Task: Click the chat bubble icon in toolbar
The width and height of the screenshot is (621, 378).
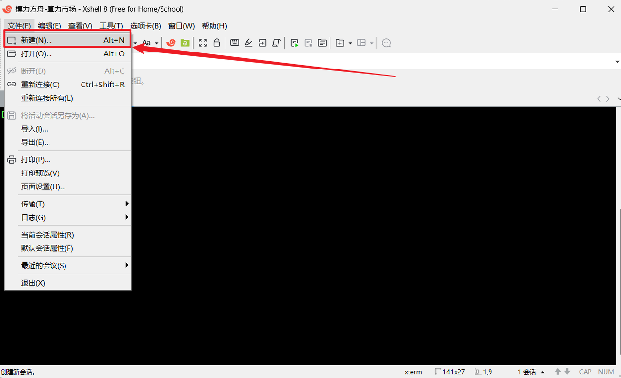Action: pyautogui.click(x=386, y=43)
